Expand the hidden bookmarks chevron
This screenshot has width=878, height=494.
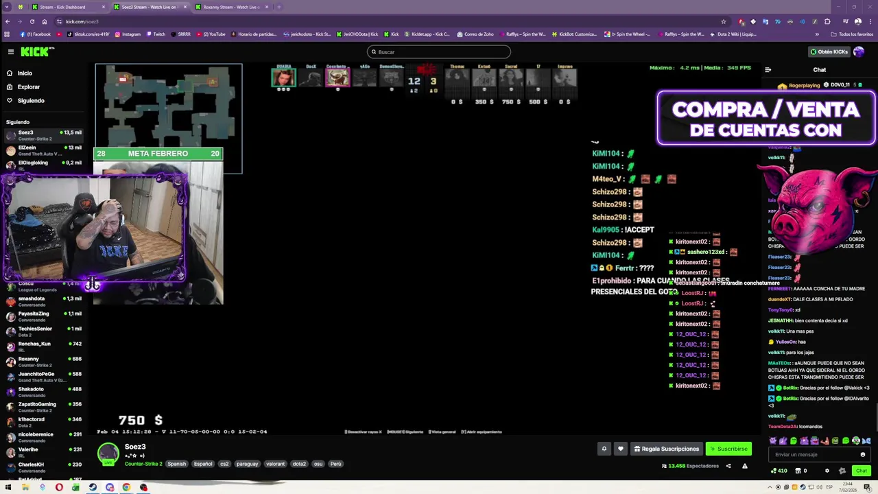817,34
